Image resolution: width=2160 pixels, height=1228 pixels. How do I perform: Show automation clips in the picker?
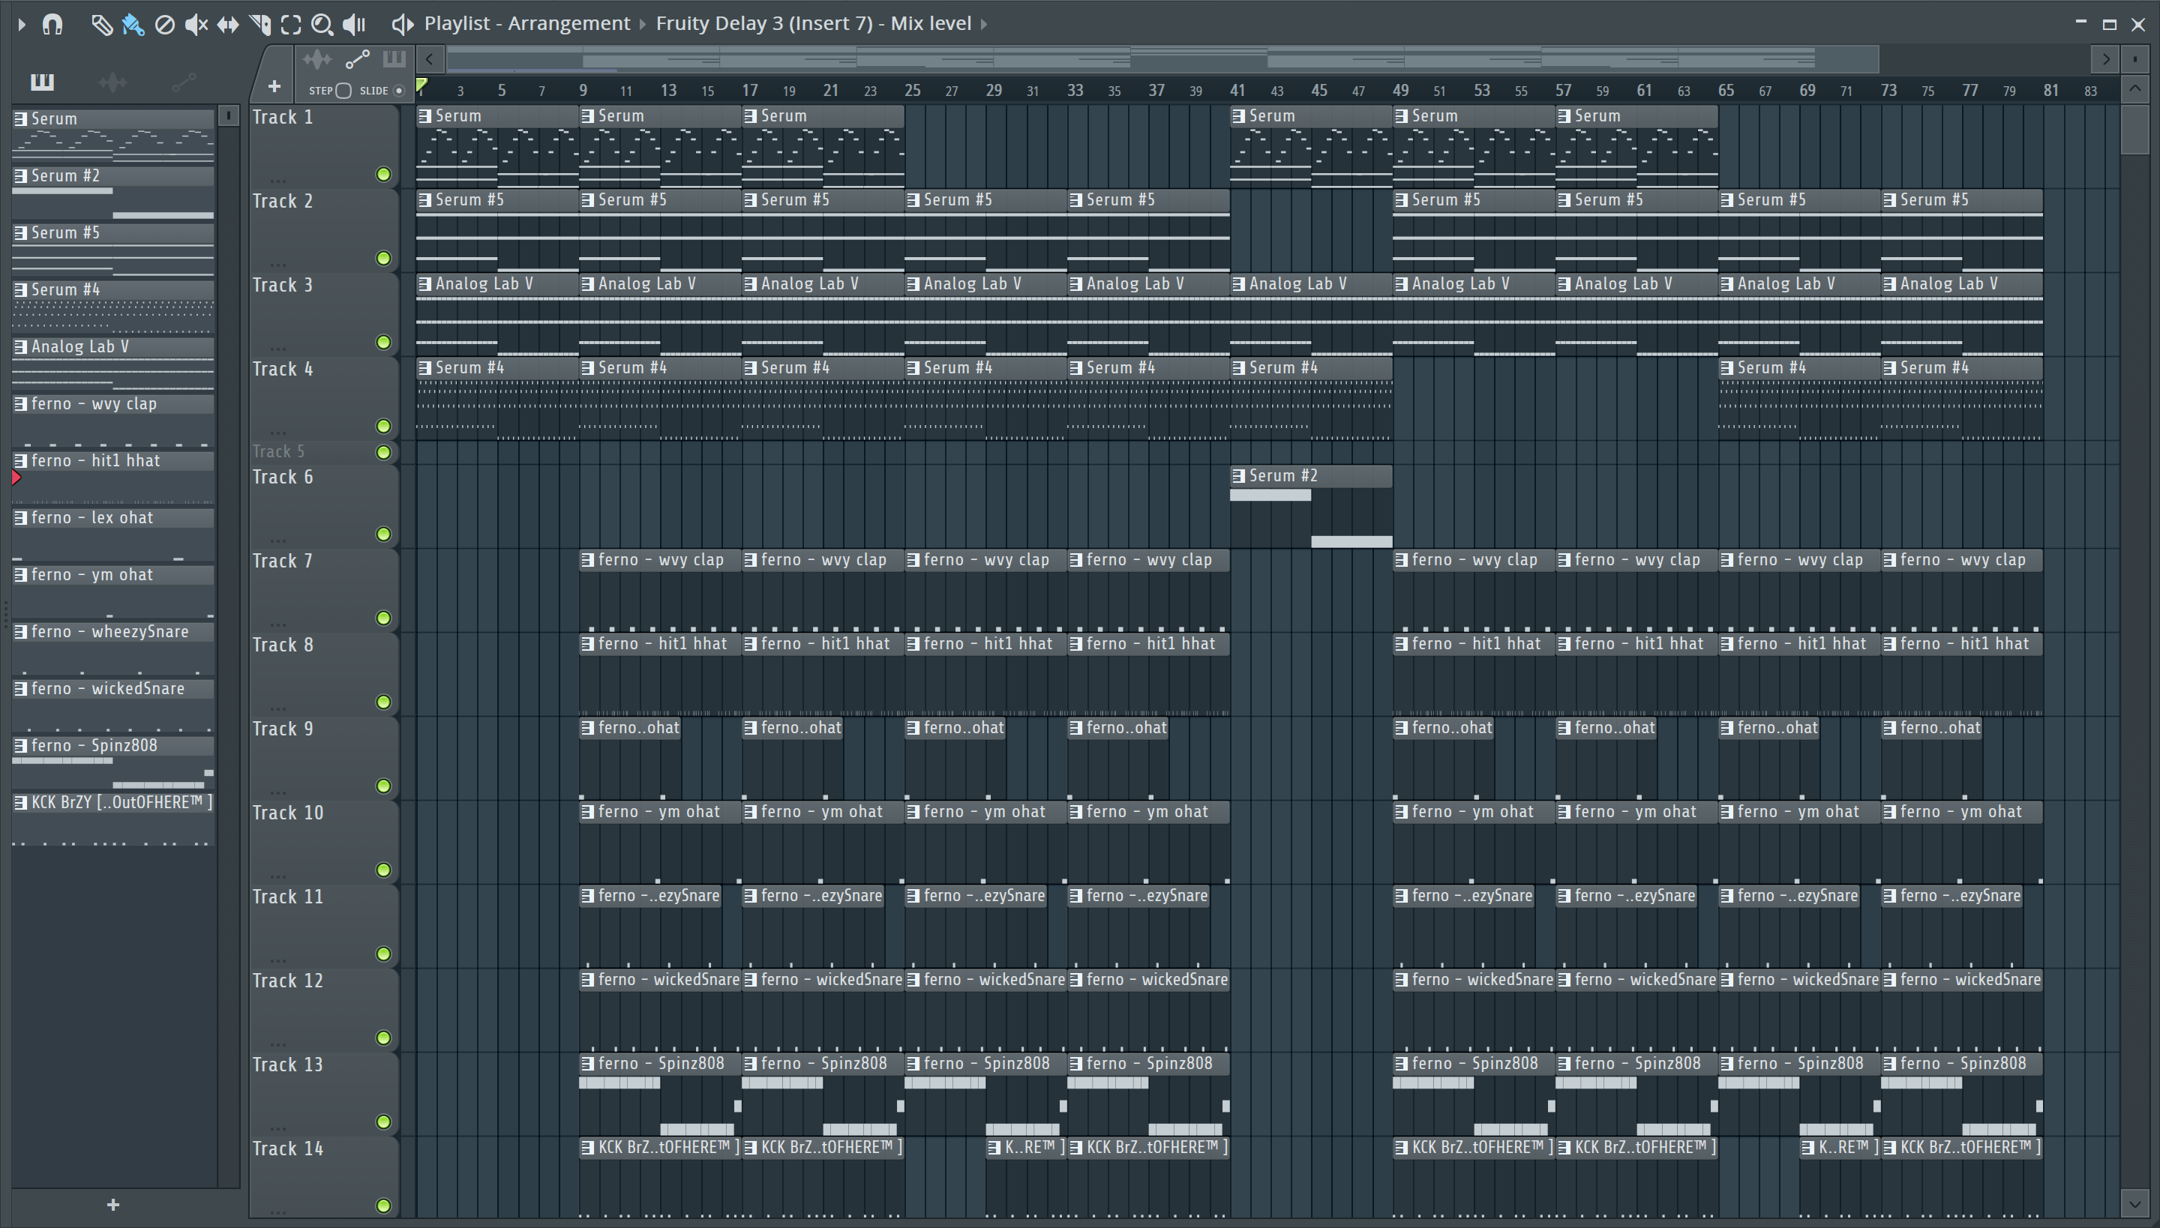coord(184,82)
